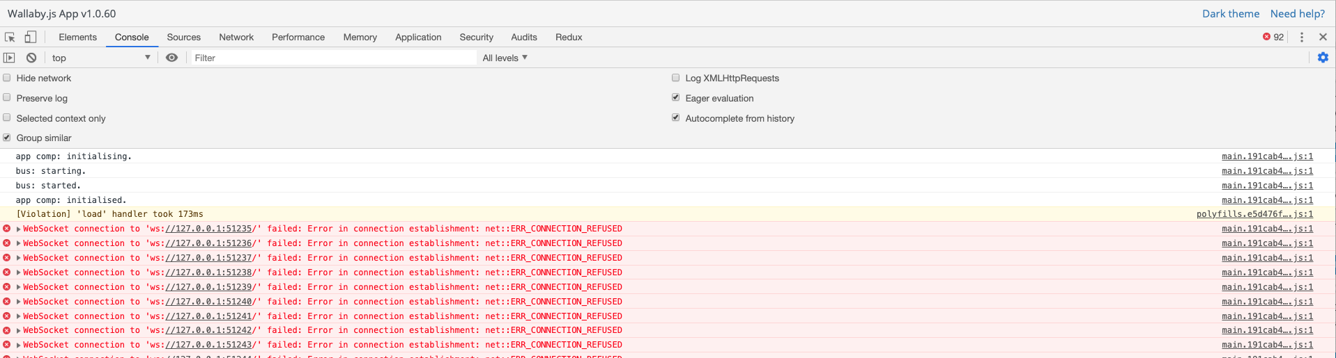Viewport: 1336px width, 358px height.
Task: Uncheck Autocomplete from history checkbox
Action: 676,118
